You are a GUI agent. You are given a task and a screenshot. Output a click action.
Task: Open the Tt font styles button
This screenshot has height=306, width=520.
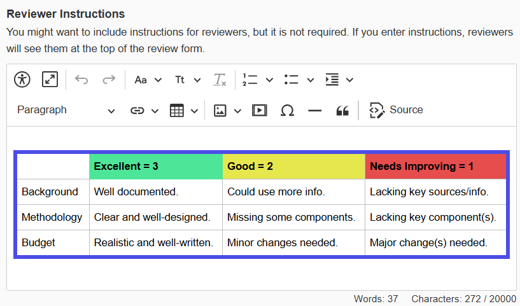(179, 80)
